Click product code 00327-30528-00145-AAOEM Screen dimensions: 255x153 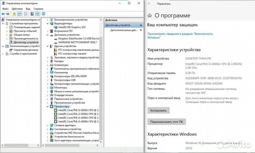click(204, 84)
